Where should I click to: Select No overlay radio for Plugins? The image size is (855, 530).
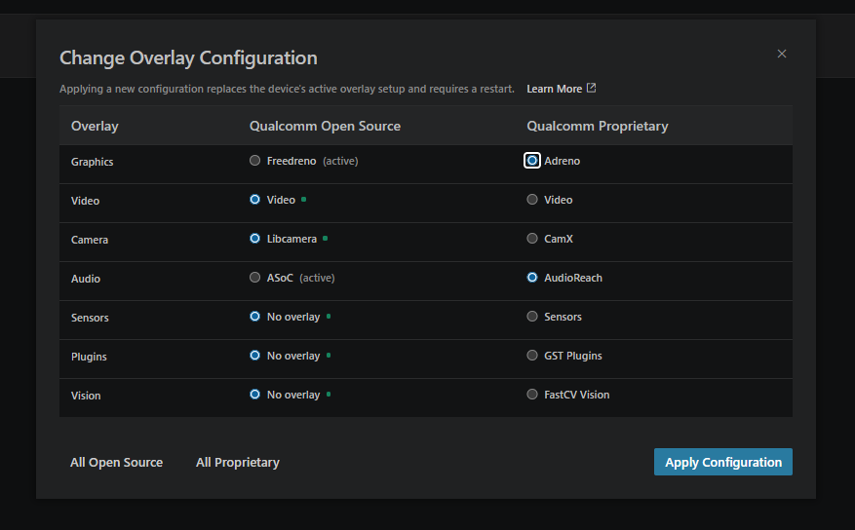pyautogui.click(x=254, y=356)
